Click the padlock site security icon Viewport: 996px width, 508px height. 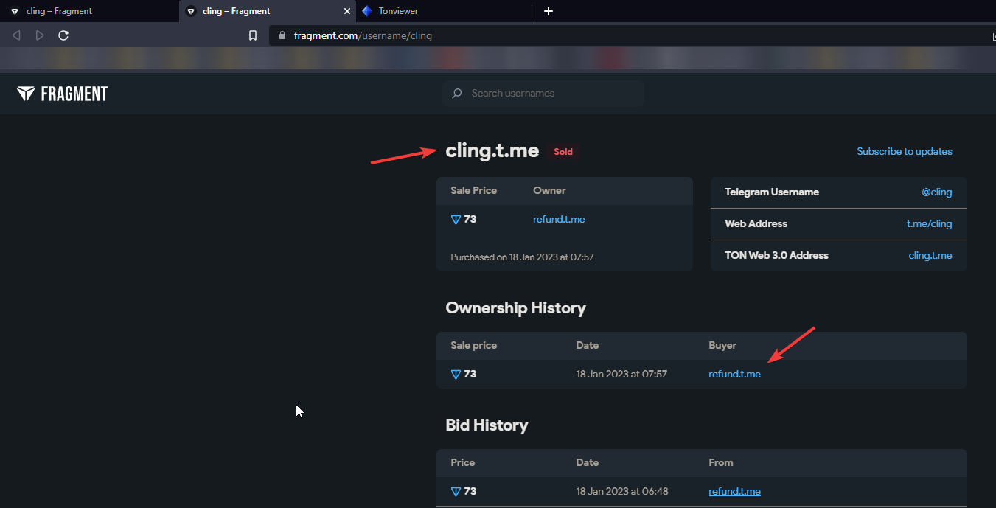(282, 35)
